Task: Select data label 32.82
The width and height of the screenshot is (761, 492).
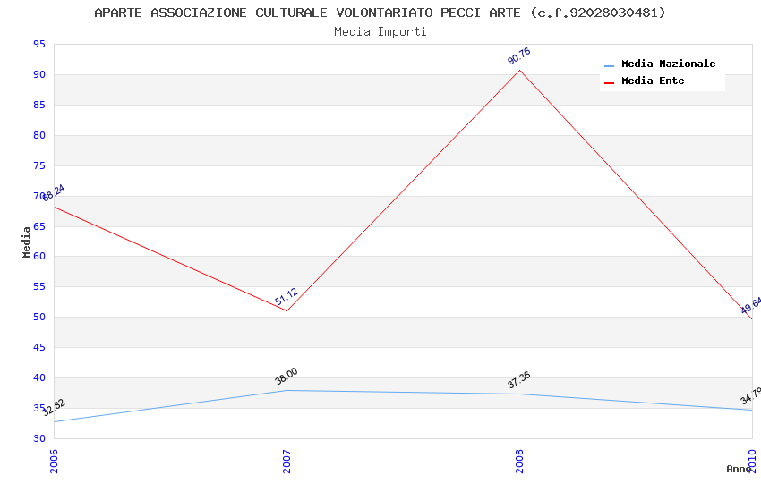Action: 54,407
